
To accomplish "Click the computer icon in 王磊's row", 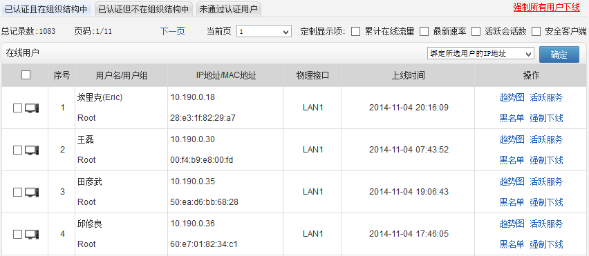I will coord(32,150).
